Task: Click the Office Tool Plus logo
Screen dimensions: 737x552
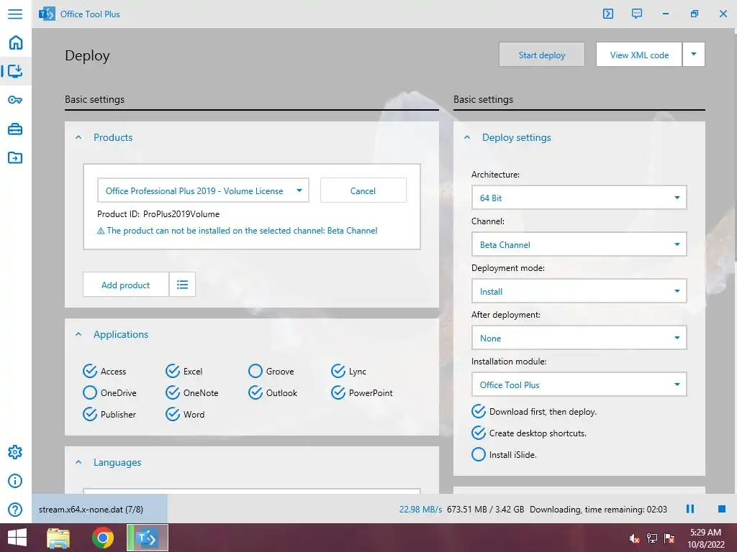Action: click(47, 14)
